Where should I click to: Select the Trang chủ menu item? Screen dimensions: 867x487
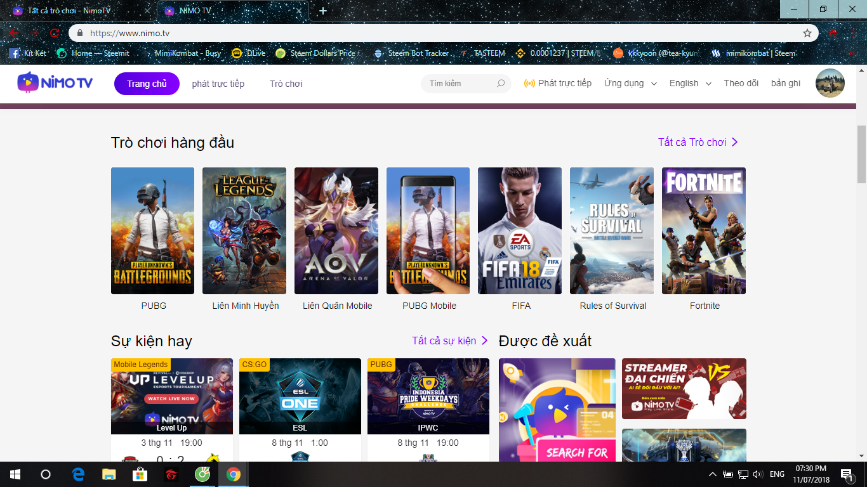tap(147, 83)
